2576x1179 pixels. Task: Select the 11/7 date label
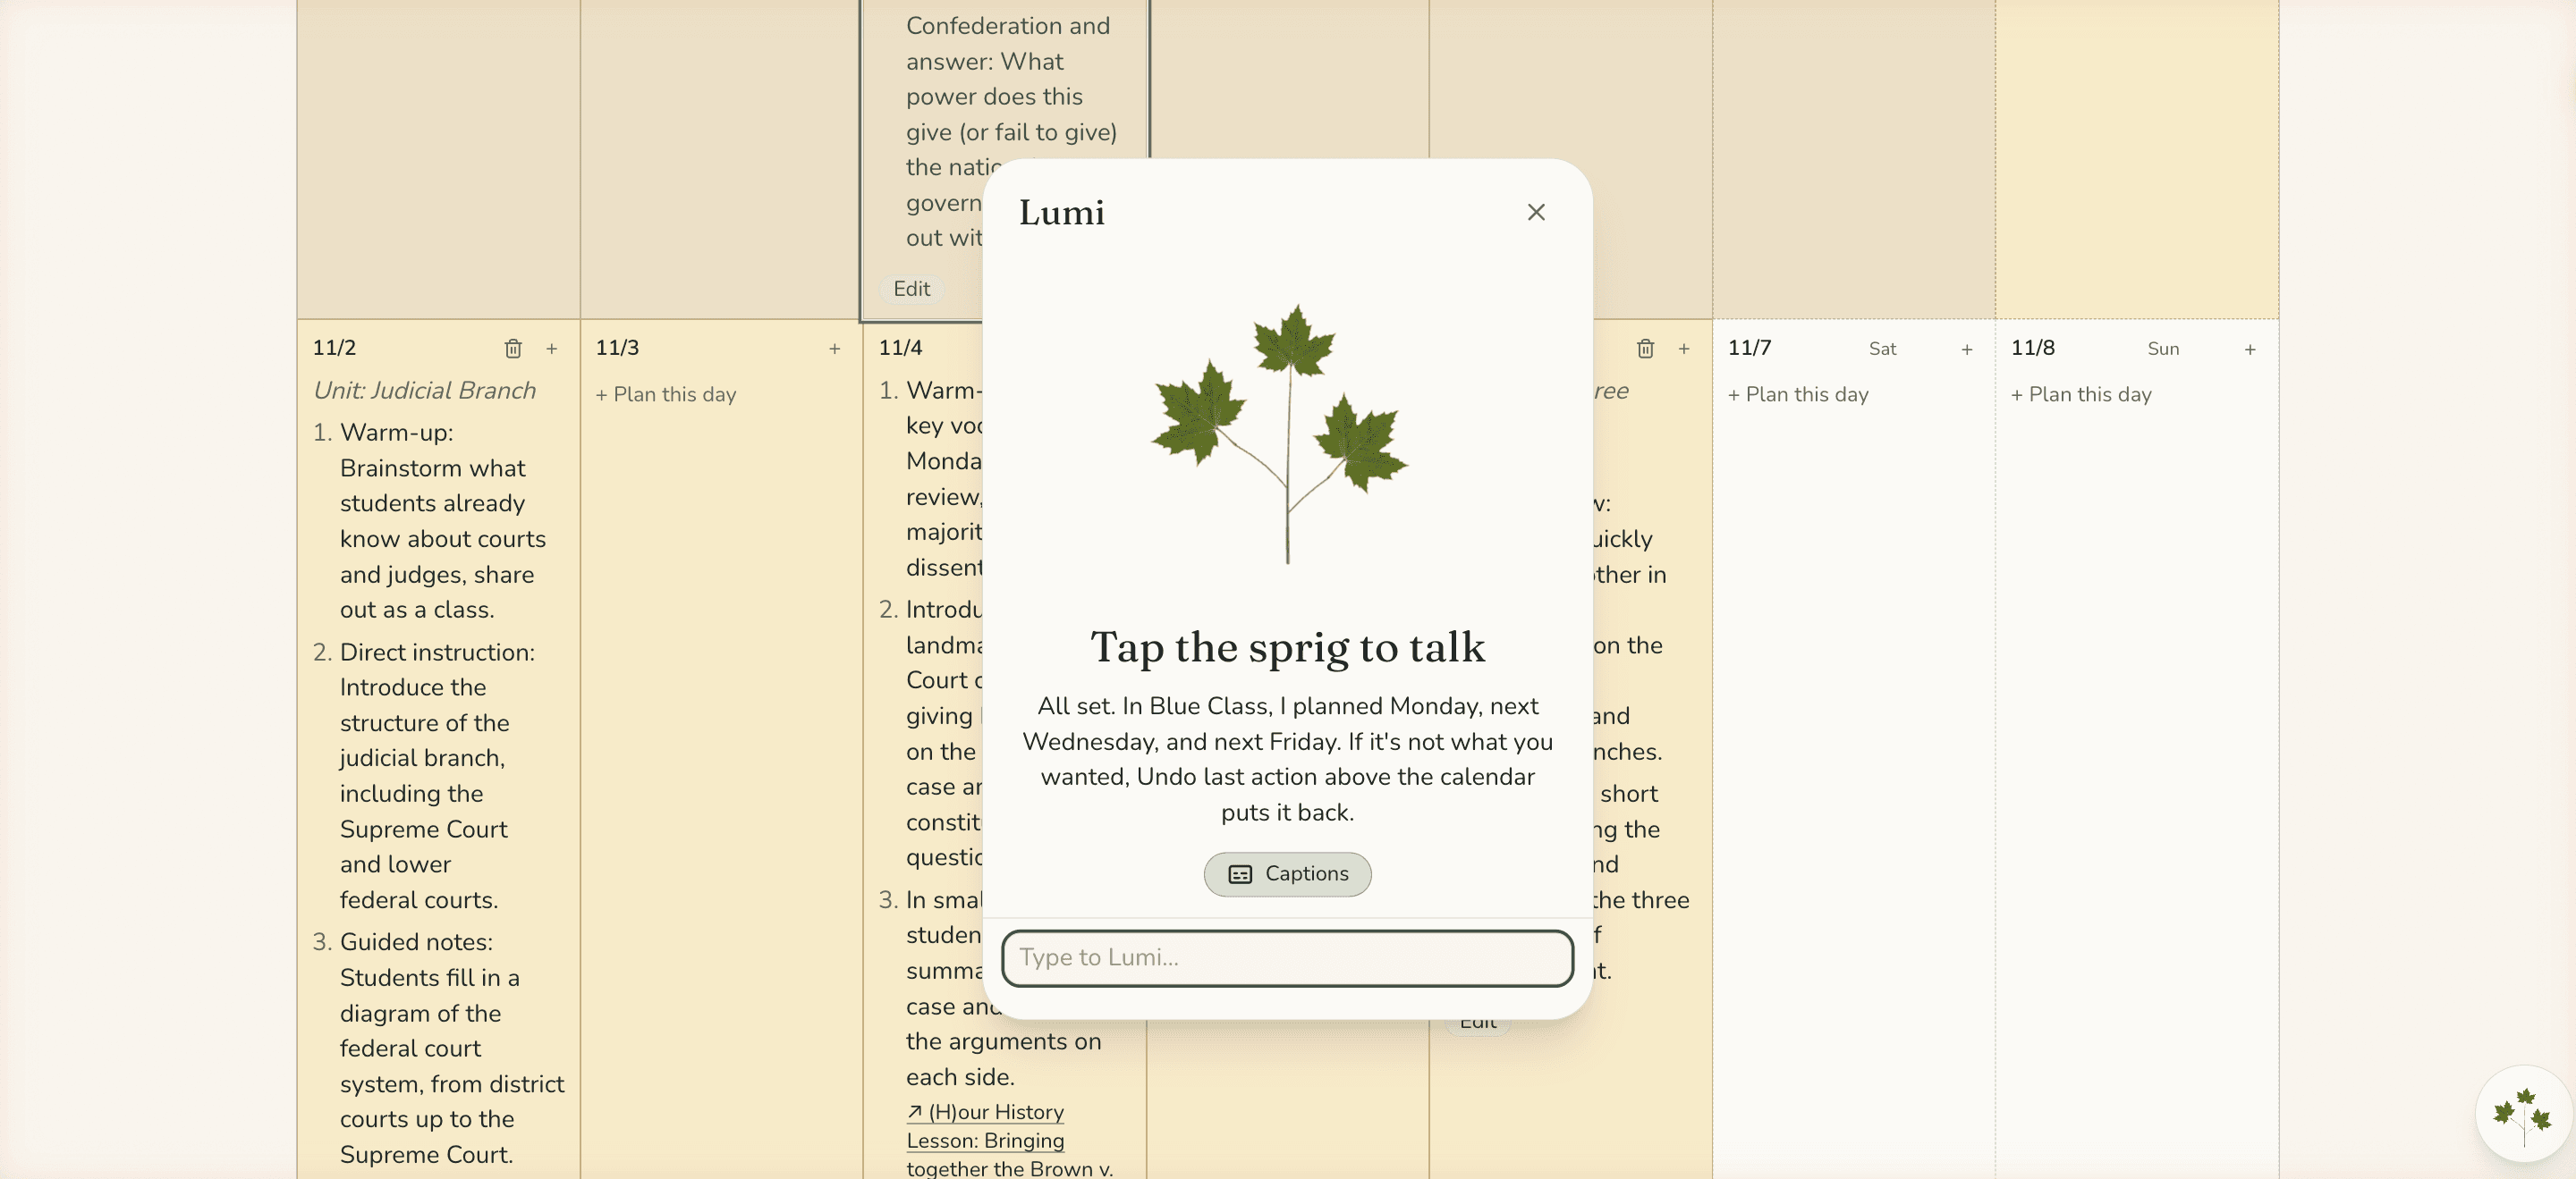pos(1749,348)
